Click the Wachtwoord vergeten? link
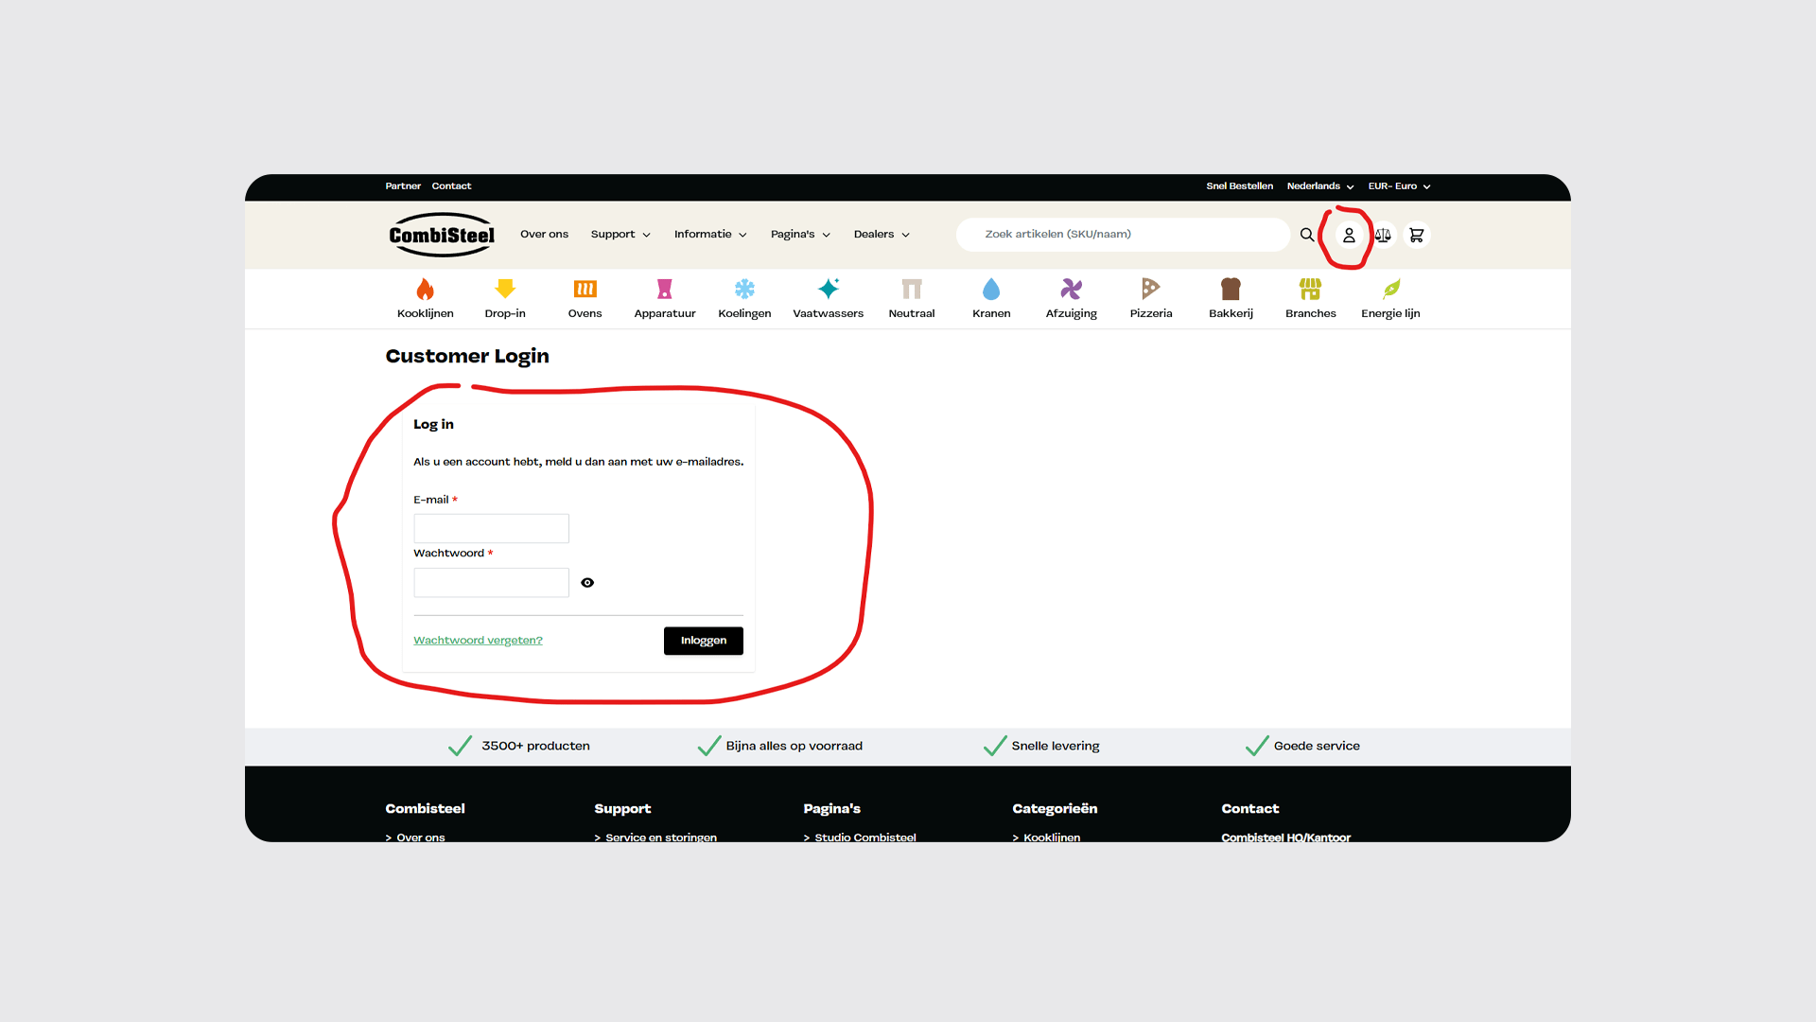The width and height of the screenshot is (1816, 1022). 478,641
